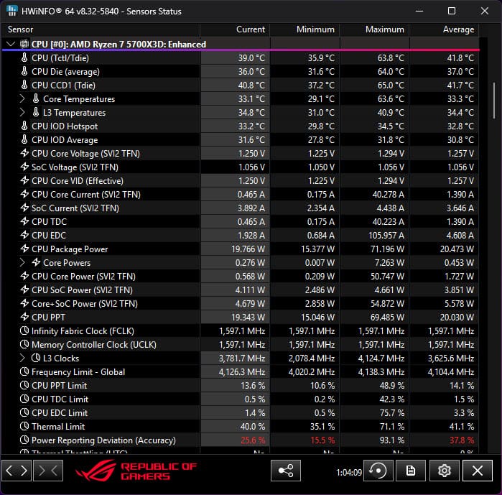Collapse the CPU [#0] AMD Ryzen group
The width and height of the screenshot is (502, 495).
point(10,45)
